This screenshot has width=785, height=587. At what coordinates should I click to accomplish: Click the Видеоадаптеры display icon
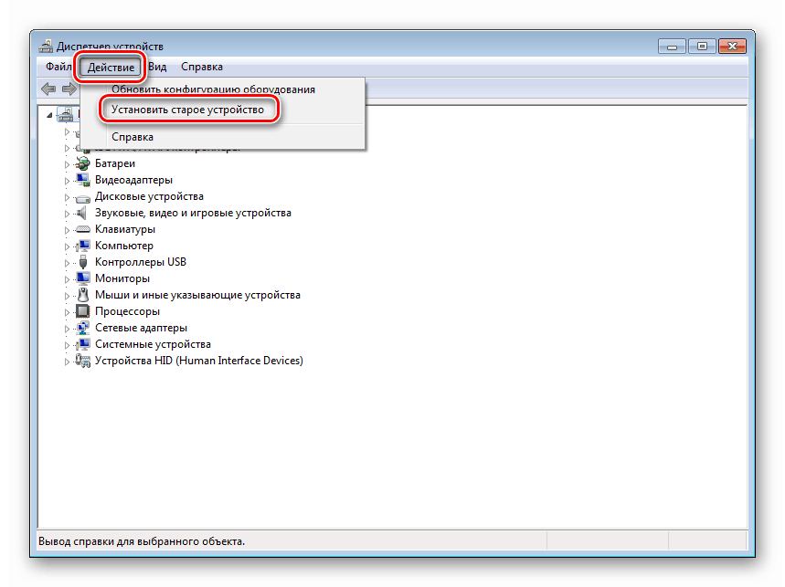tap(82, 180)
